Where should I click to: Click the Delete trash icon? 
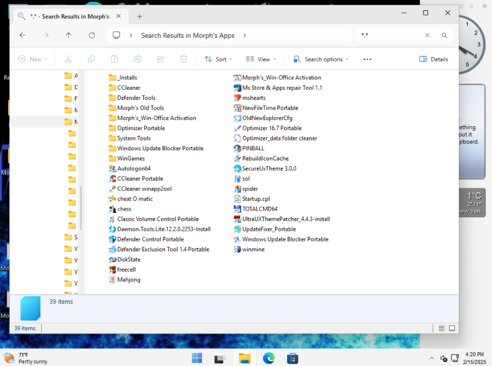184,59
